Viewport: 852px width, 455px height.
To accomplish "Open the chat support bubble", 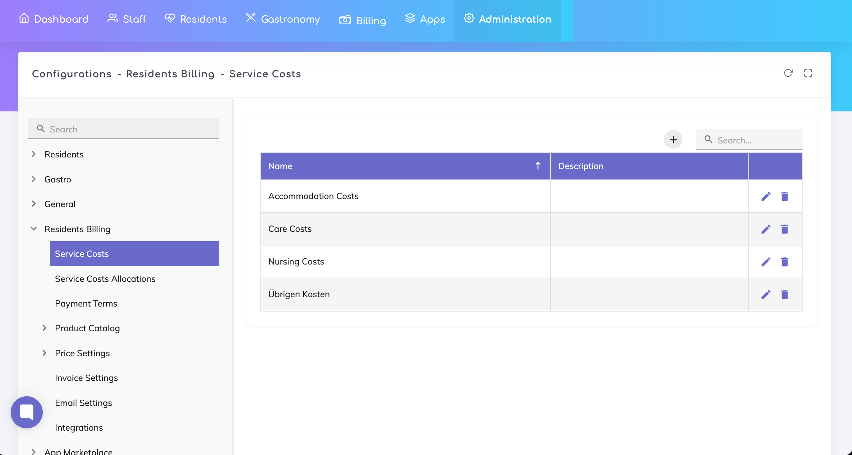I will point(27,412).
